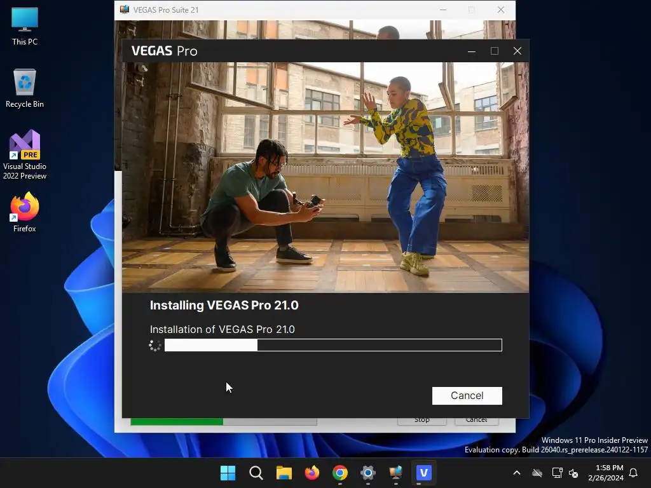Open Settings gear on taskbar
The image size is (651, 488).
tap(368, 473)
